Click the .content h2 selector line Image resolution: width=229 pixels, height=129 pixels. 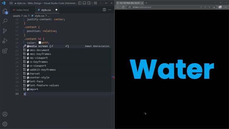tap(34, 39)
